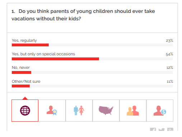This screenshot has width=182, height=137.
Task: Click the Google Plus share icon
Action: (x=170, y=130)
